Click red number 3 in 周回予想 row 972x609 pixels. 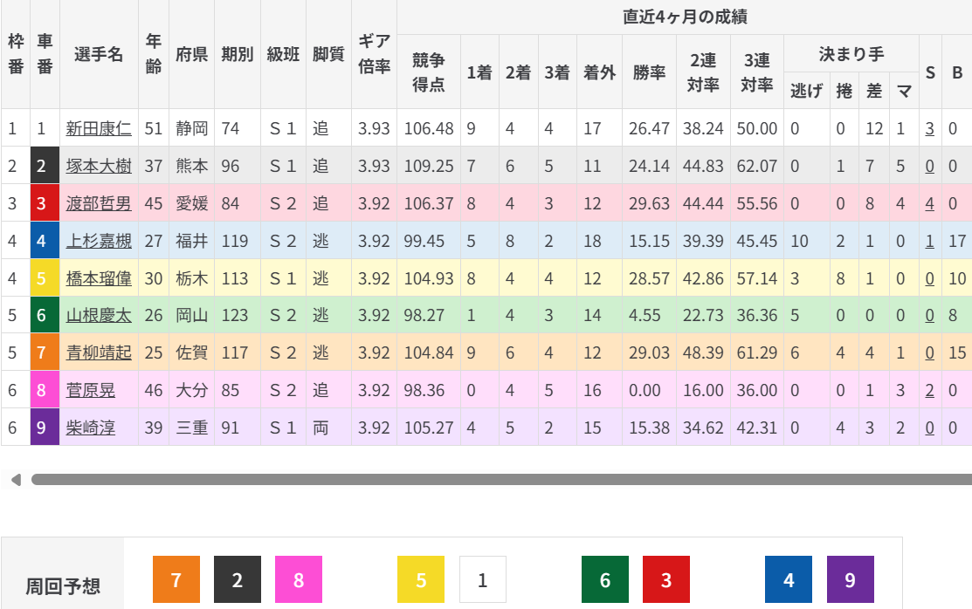point(666,579)
